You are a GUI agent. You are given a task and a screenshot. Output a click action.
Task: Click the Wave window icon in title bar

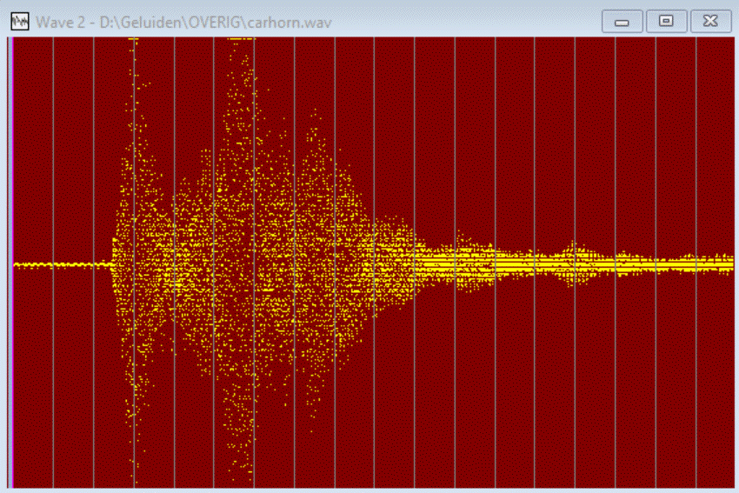click(x=19, y=20)
